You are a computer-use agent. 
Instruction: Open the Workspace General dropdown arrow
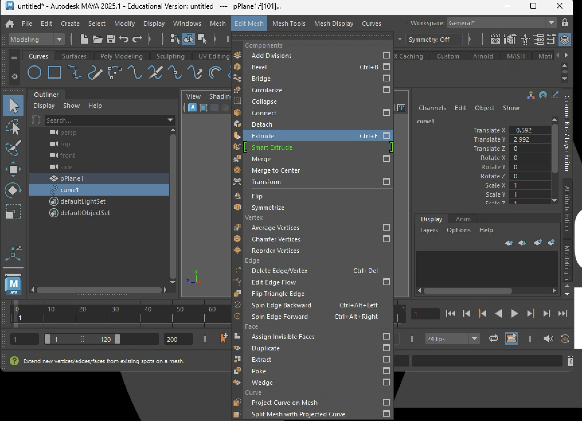pos(551,23)
